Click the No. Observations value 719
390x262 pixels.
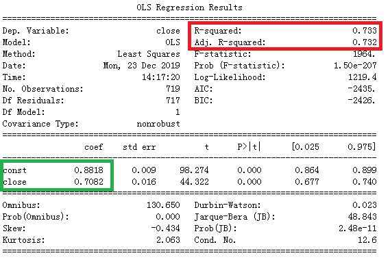(173, 89)
